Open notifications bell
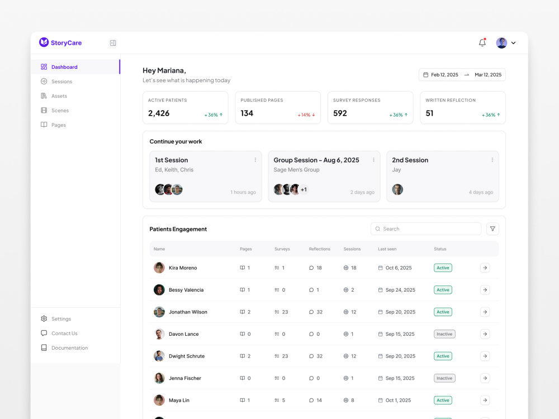The image size is (559, 419). tap(482, 42)
